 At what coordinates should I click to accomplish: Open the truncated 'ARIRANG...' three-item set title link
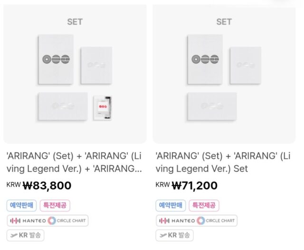[x=74, y=162]
